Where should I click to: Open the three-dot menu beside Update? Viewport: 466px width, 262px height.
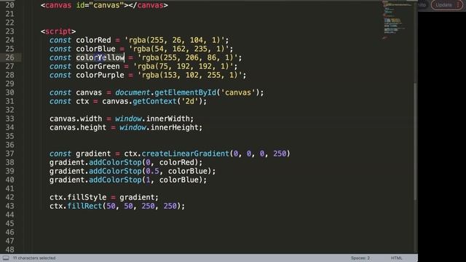click(x=458, y=5)
